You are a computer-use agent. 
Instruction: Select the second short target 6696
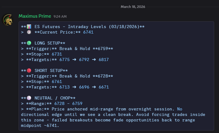pyautogui.click(x=84, y=87)
